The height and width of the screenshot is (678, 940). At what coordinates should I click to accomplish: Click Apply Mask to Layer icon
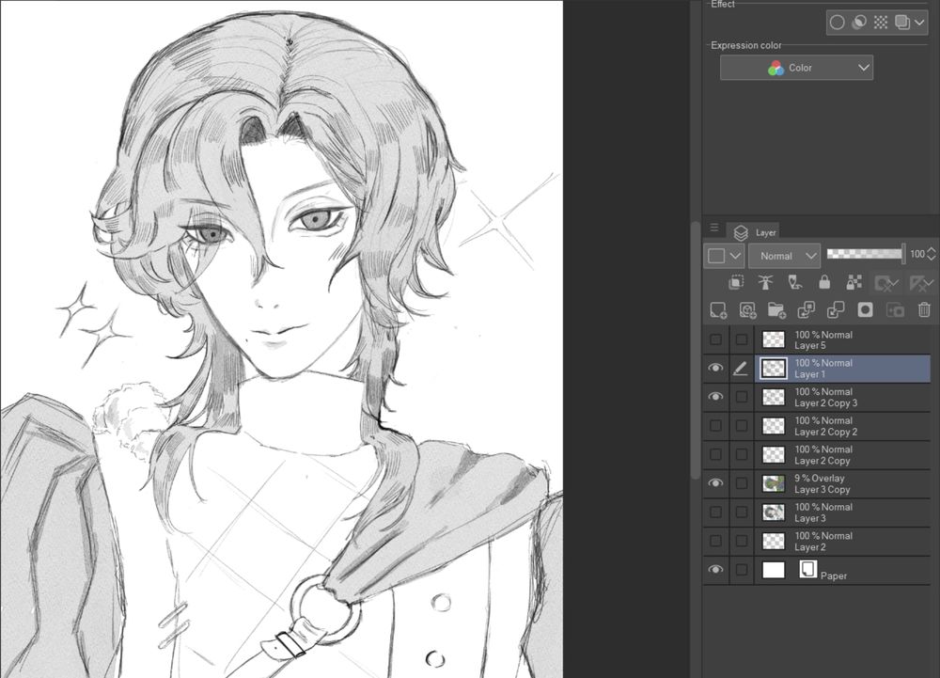(895, 310)
